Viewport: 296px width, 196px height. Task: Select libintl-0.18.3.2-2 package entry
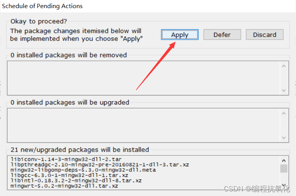pos(76,181)
